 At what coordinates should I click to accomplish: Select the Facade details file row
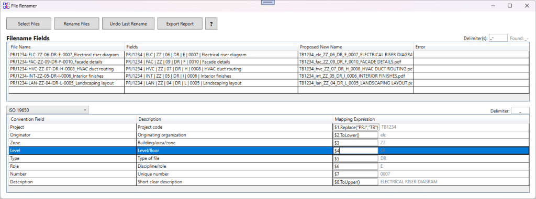coord(269,61)
